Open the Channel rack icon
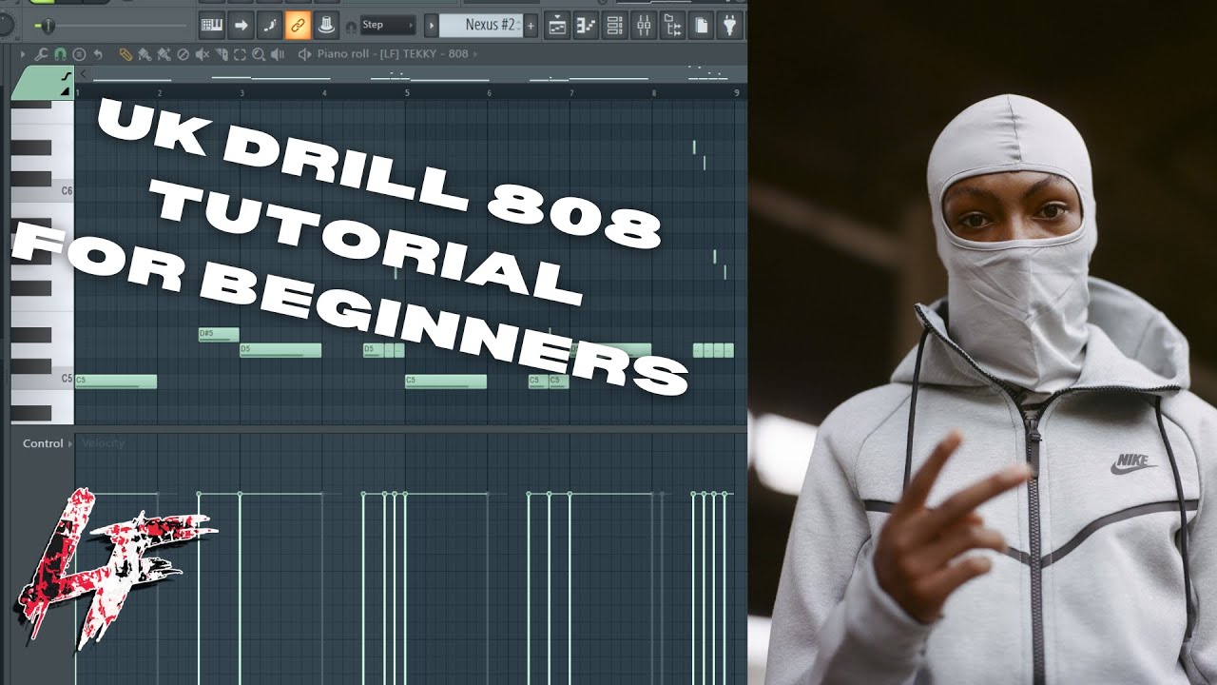Screen dimensions: 1217x685 click(x=615, y=26)
